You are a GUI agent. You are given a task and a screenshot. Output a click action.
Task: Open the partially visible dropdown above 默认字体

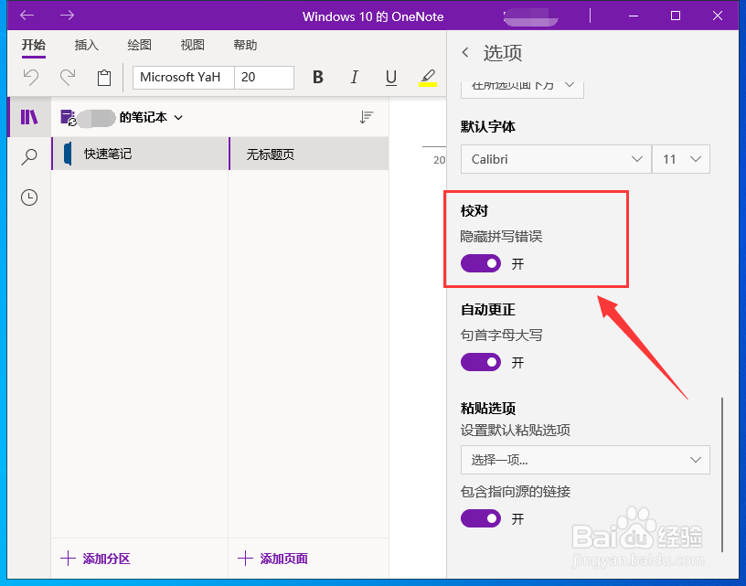tap(522, 89)
